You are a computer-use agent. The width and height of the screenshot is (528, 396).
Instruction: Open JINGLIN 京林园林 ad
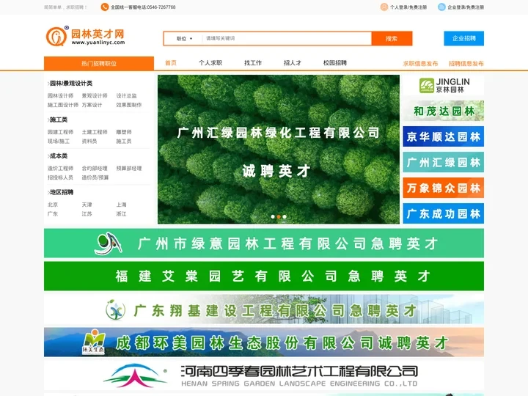pos(444,85)
